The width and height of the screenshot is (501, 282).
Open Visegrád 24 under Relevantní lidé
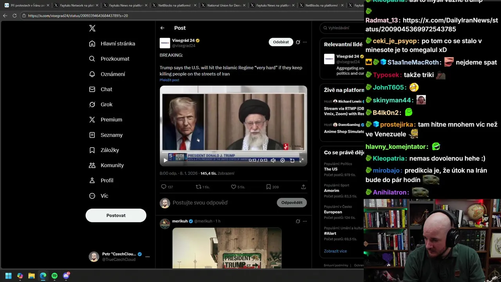click(348, 56)
